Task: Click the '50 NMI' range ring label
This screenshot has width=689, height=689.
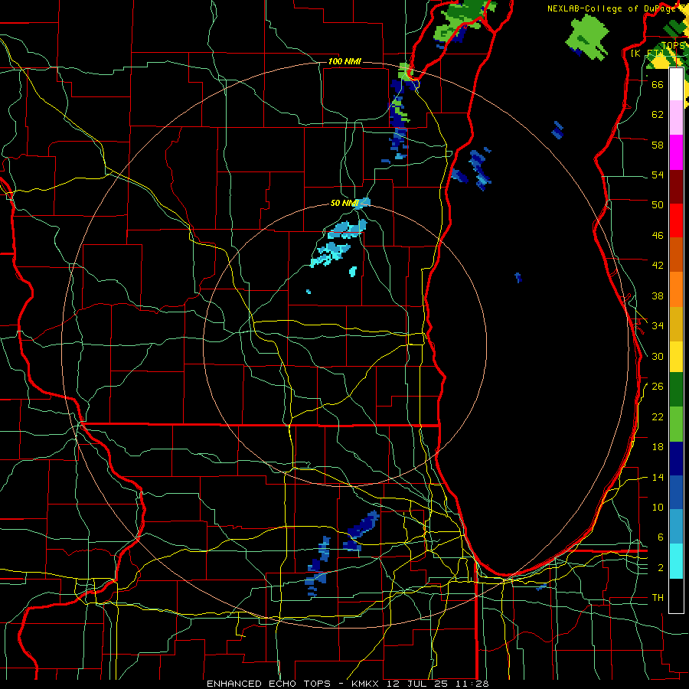Action: (x=344, y=203)
